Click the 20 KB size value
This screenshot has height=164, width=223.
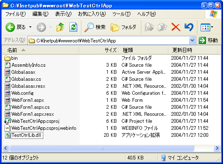110,135
